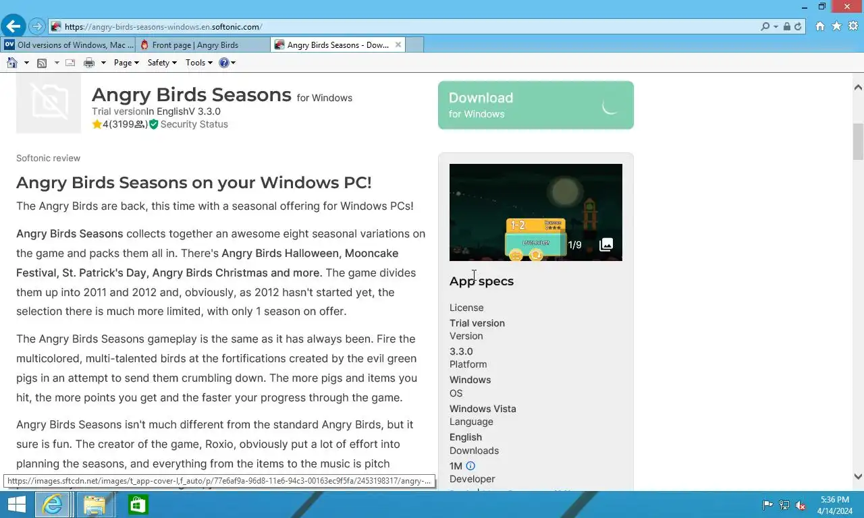This screenshot has height=518, width=864.
Task: Click the Trial version license value
Action: coord(477,323)
